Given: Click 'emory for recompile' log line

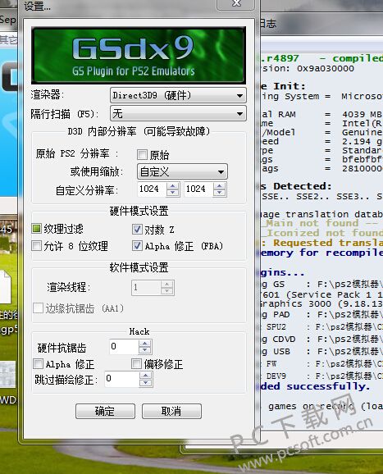Looking at the screenshot, I should coord(321,253).
